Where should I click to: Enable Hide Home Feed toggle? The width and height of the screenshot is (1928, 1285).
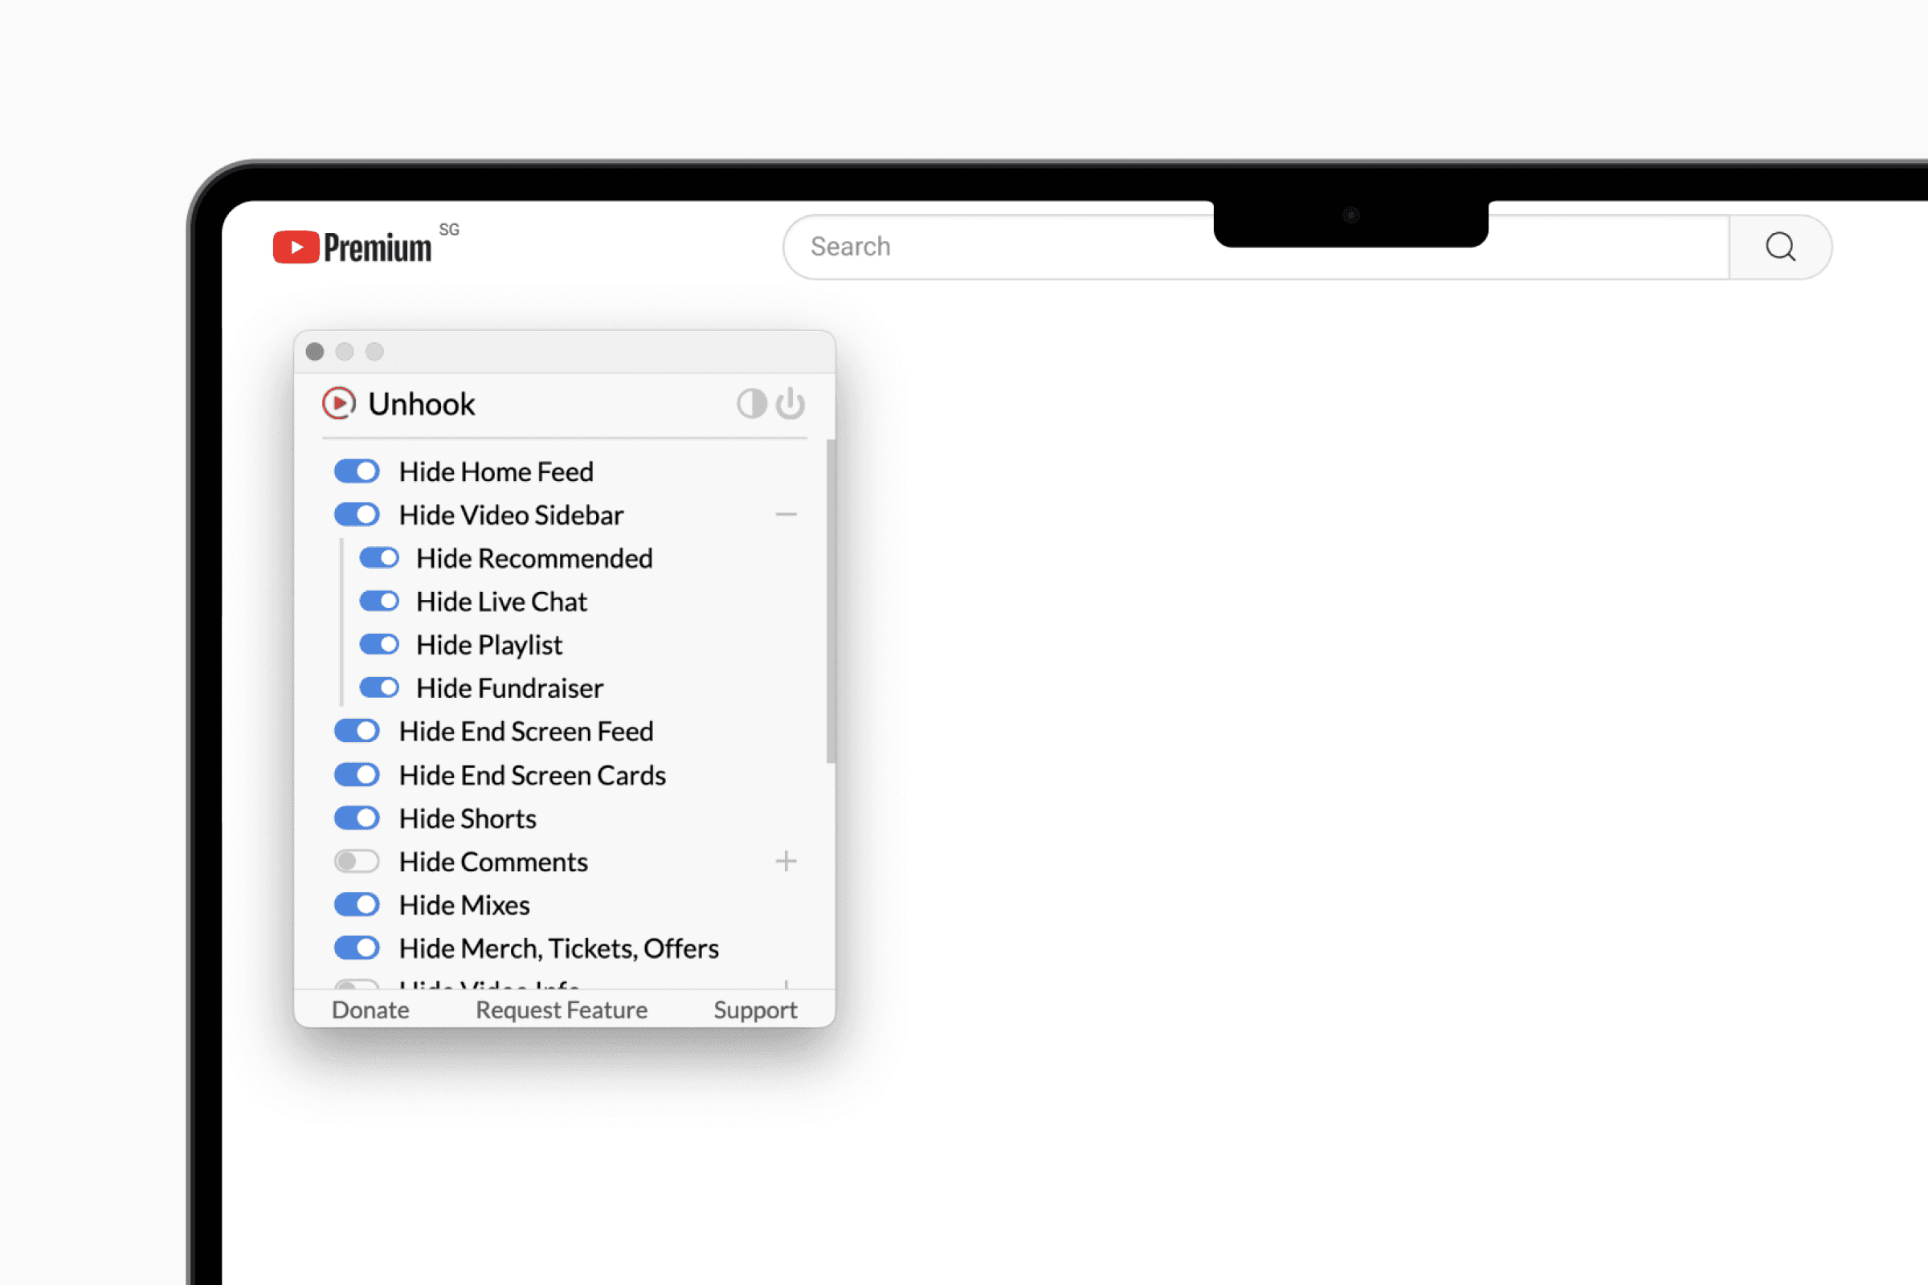[357, 472]
